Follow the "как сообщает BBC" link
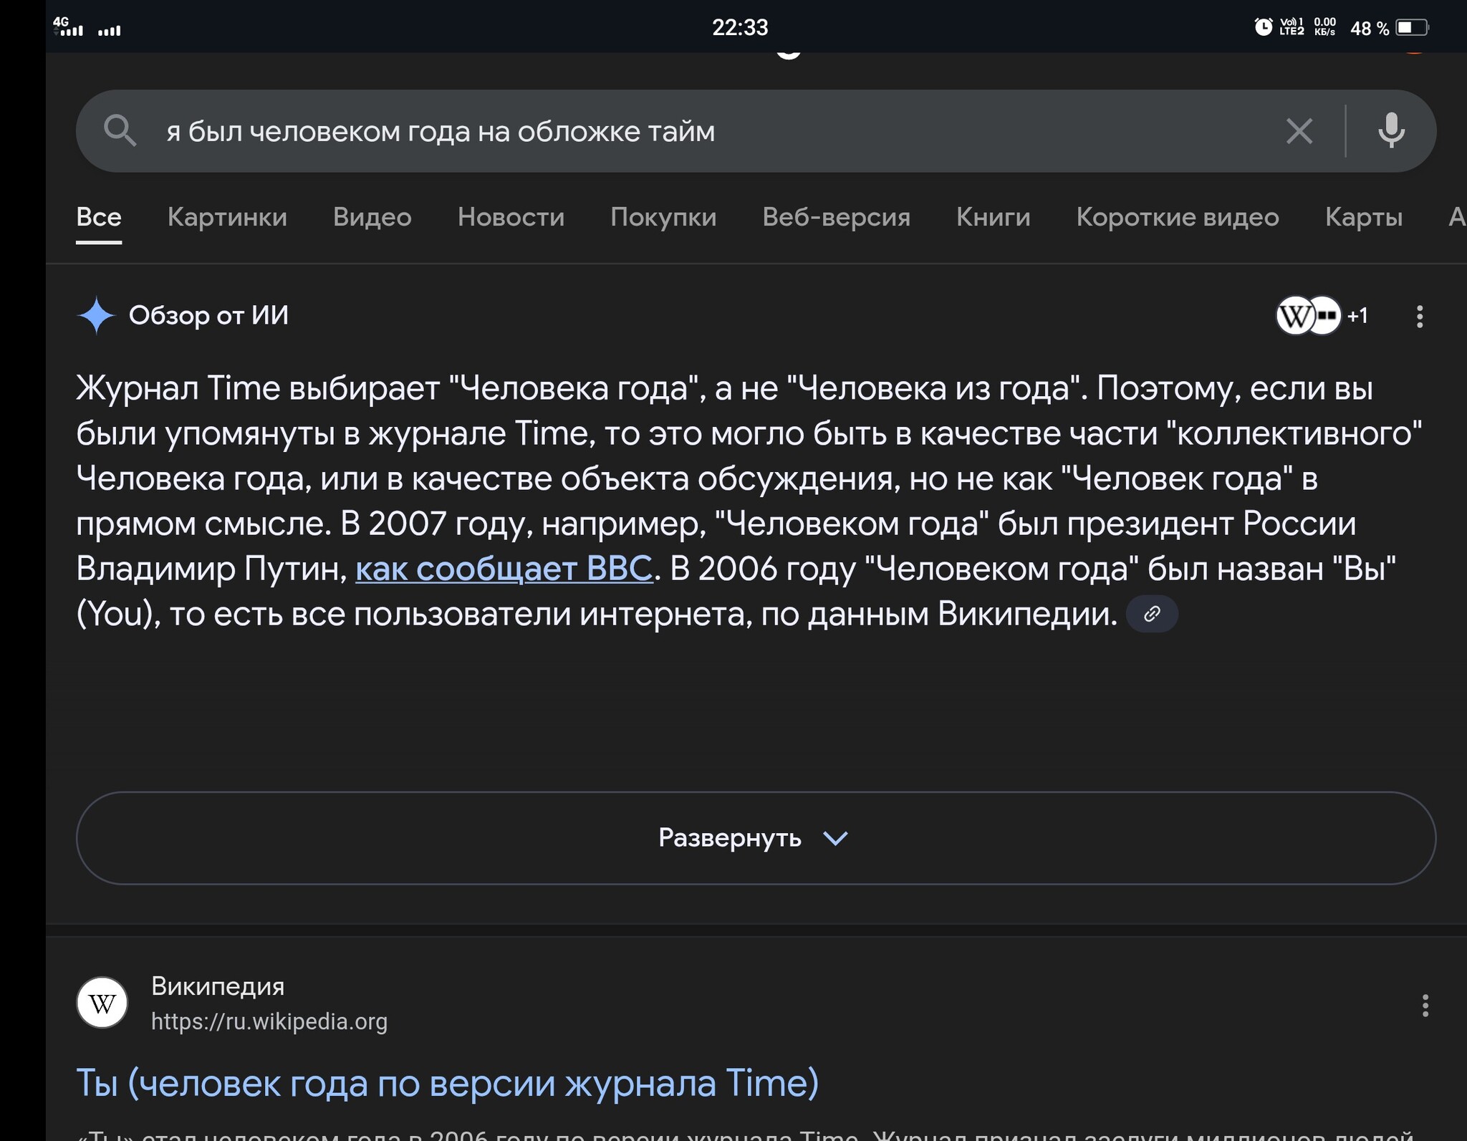Image resolution: width=1467 pixels, height=1141 pixels. 504,569
